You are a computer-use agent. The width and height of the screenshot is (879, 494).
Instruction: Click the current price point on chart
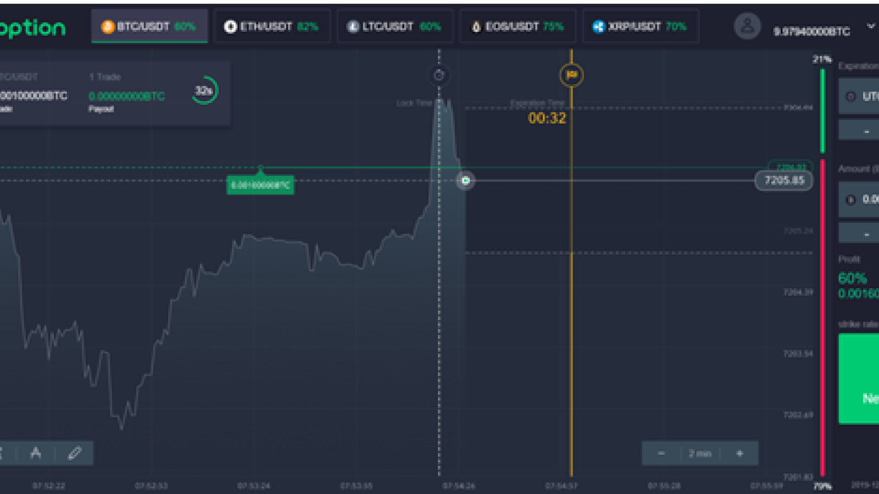coord(465,180)
